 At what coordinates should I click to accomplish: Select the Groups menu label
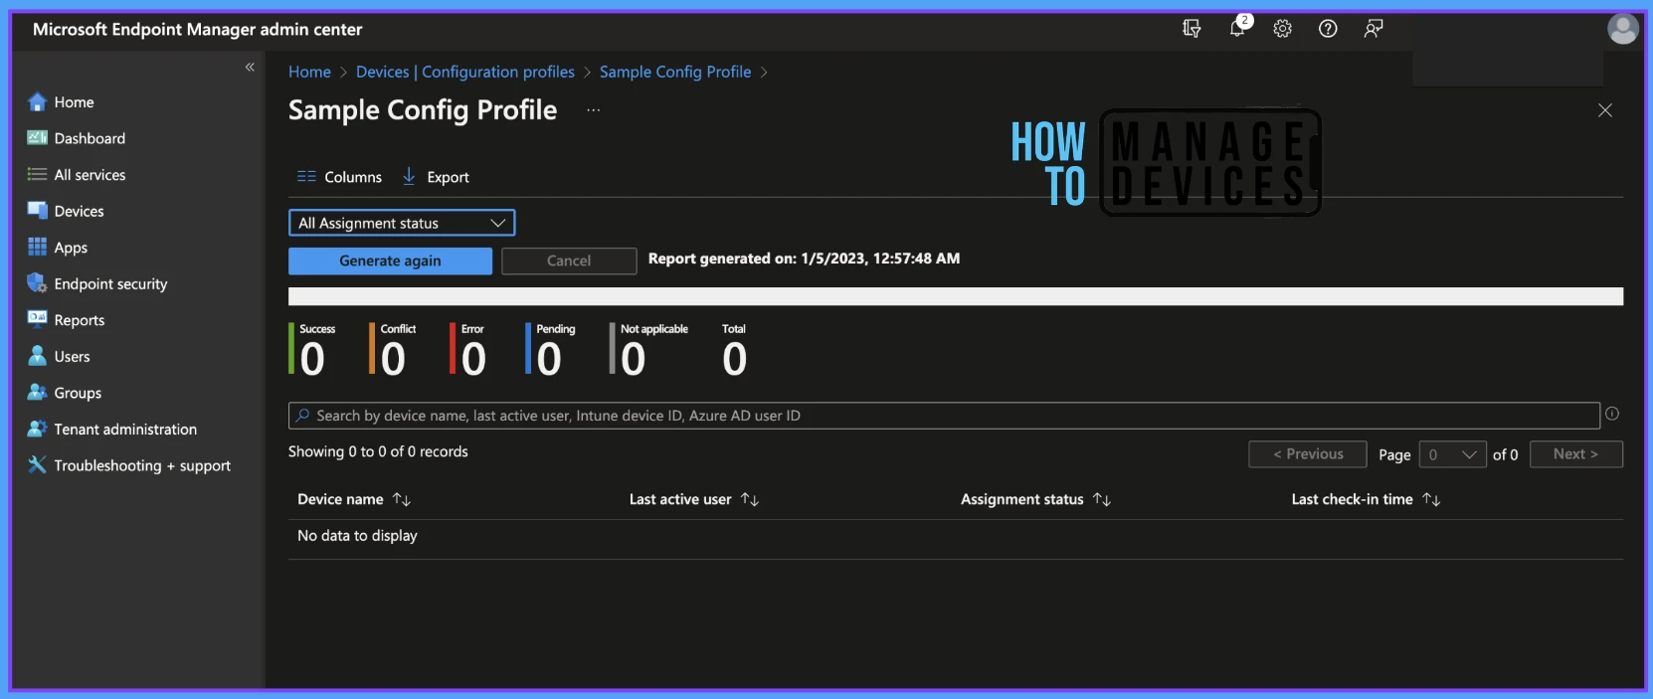78,392
